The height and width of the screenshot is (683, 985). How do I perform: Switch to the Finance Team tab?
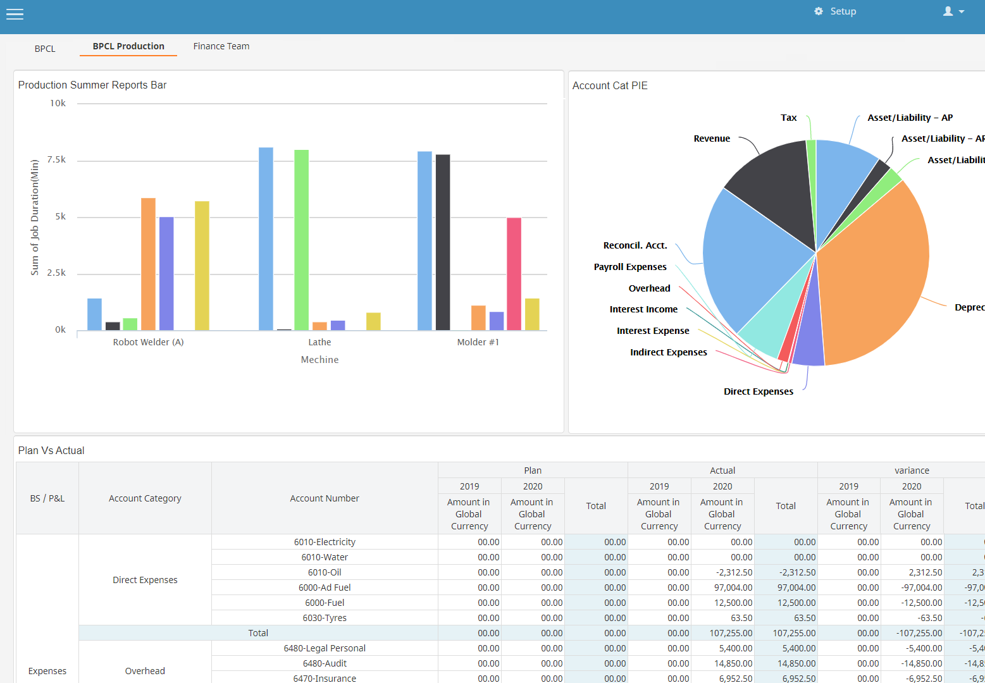221,46
